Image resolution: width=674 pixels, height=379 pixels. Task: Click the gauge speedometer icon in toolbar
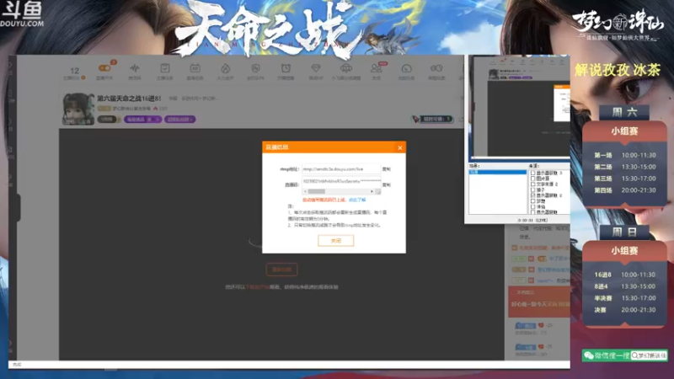click(406, 68)
